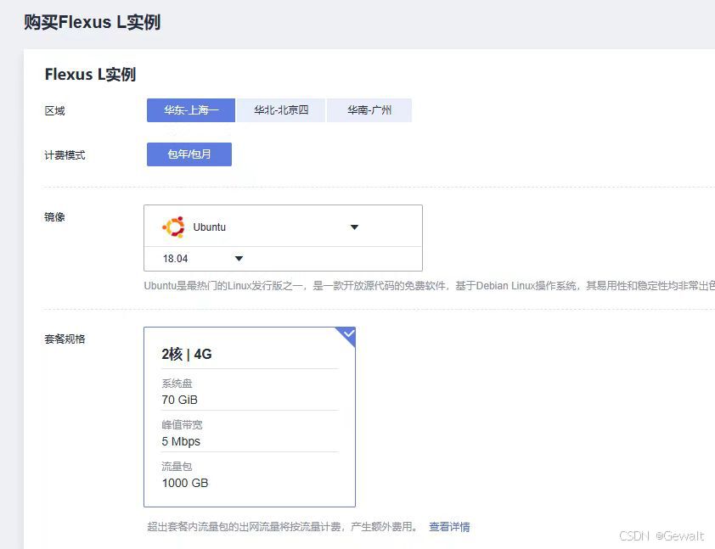Click the Flexus L实例 section heading
This screenshot has height=549, width=715.
click(90, 75)
